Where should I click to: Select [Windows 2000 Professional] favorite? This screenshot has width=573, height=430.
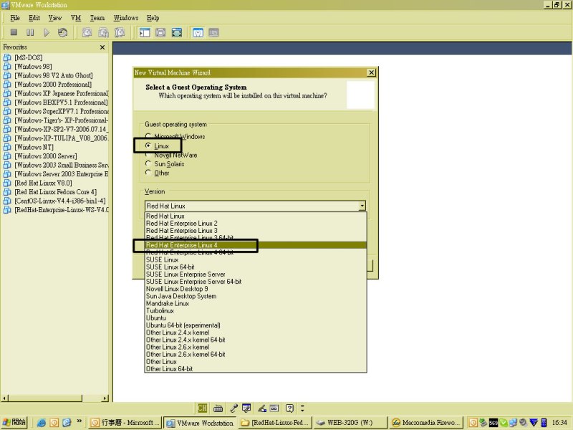tap(53, 84)
